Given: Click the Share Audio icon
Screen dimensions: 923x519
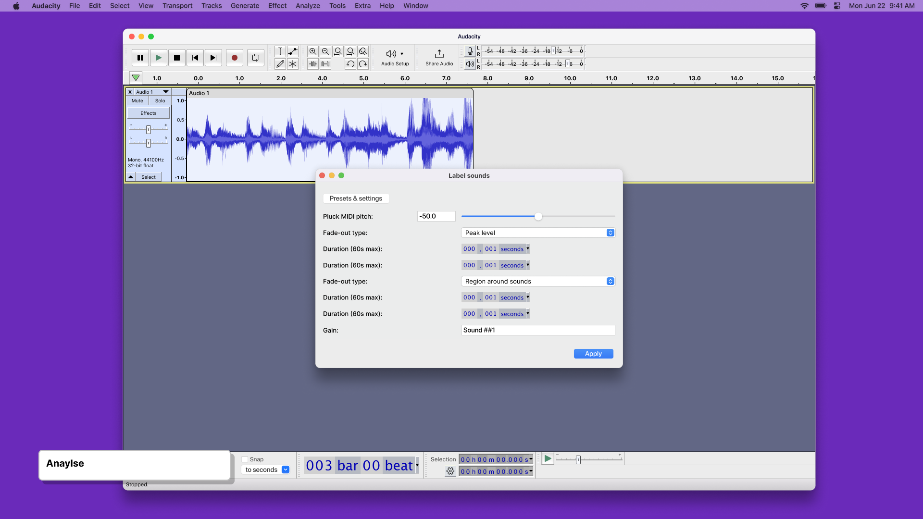Looking at the screenshot, I should (438, 57).
